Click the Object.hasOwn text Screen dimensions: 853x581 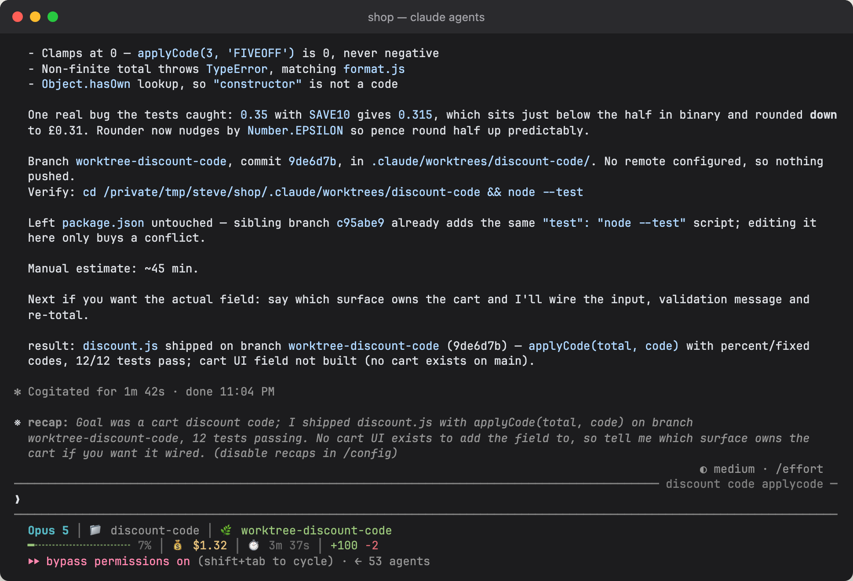pyautogui.click(x=86, y=84)
